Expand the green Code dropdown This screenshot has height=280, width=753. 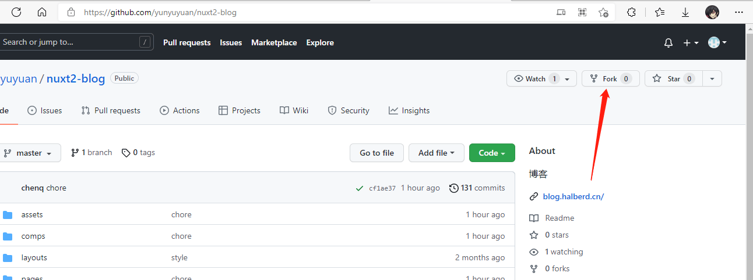click(491, 153)
